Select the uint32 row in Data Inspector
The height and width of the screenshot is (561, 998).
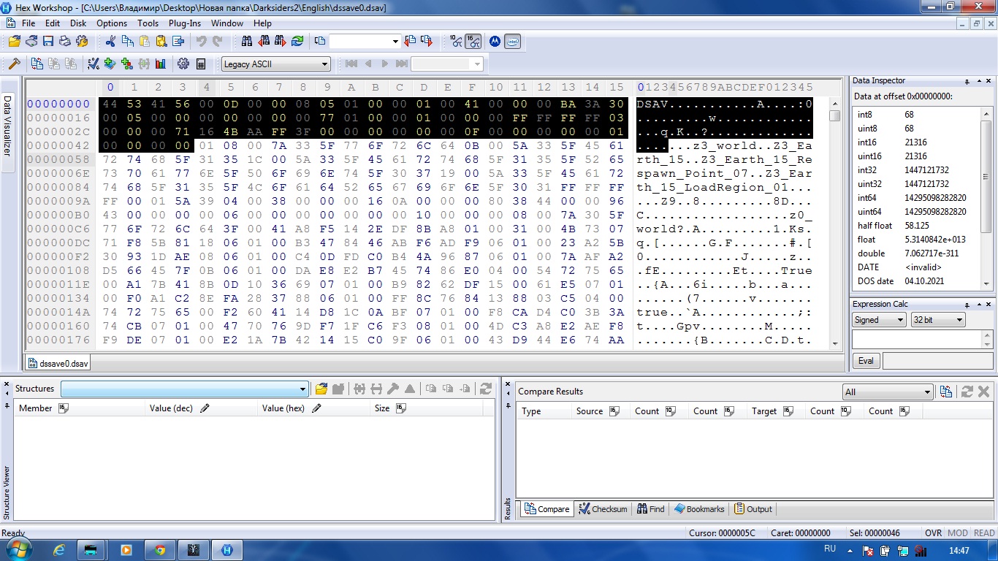pyautogui.click(x=916, y=184)
